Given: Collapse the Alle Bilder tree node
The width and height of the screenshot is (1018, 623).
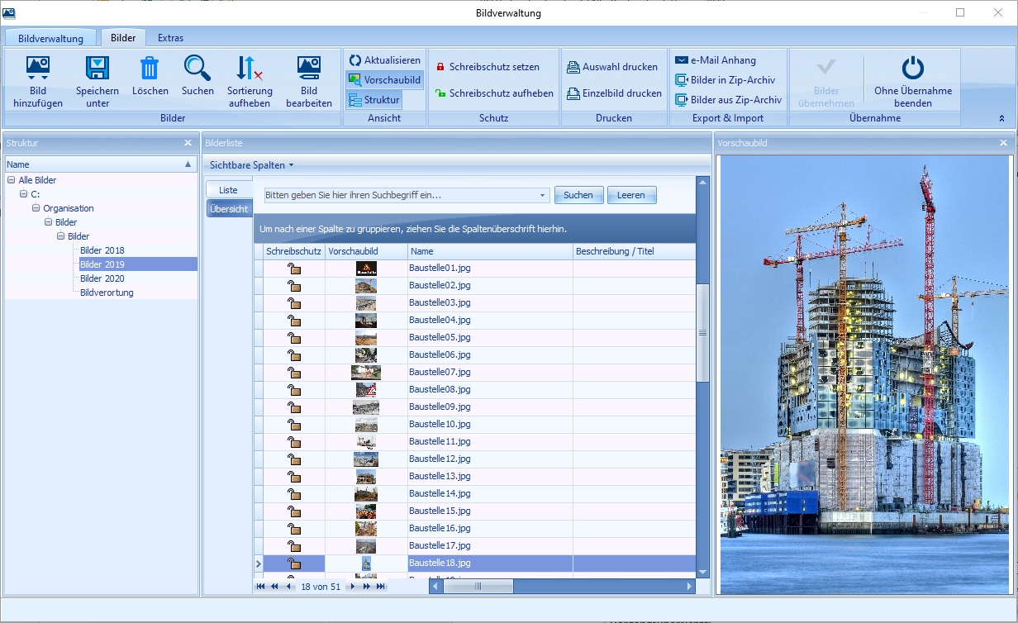Looking at the screenshot, I should coord(12,180).
